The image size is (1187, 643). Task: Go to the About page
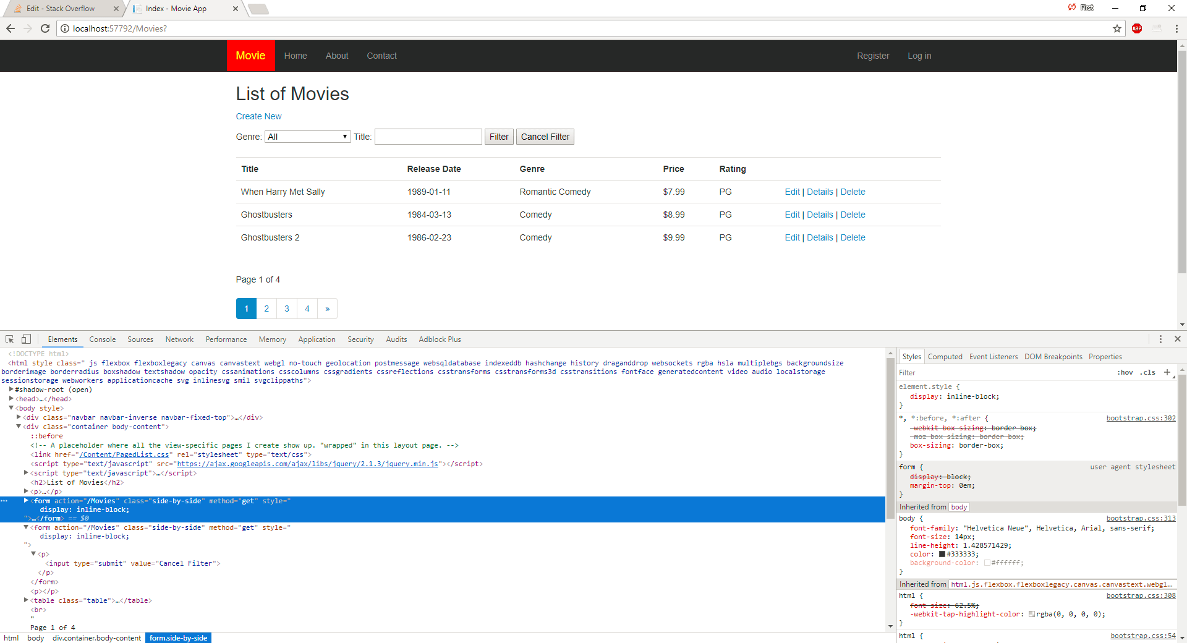click(337, 56)
